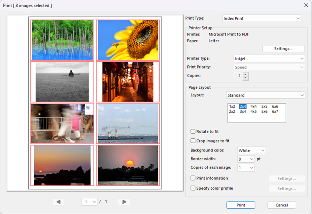Click the Print button
Screen dimensions: 312x214
click(x=241, y=205)
